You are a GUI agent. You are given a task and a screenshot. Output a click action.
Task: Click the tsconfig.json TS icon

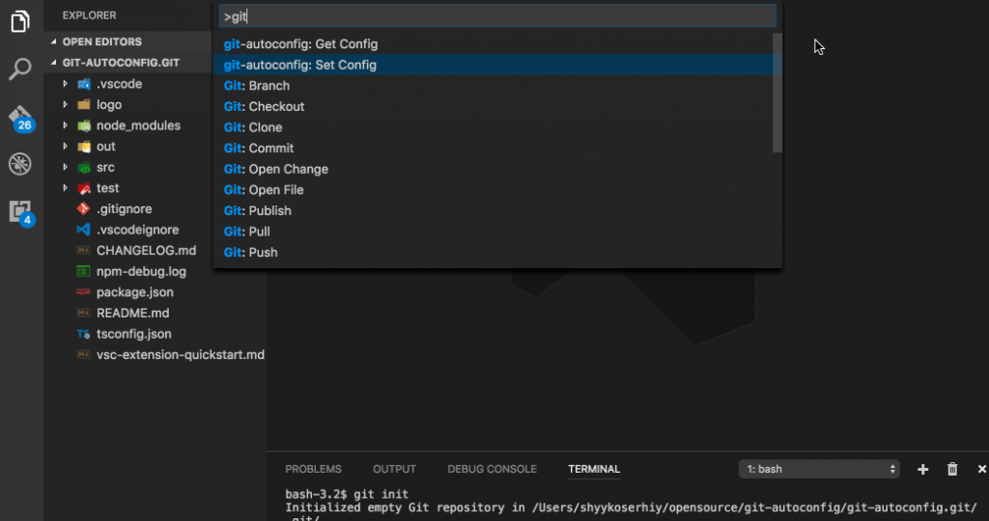tap(83, 334)
